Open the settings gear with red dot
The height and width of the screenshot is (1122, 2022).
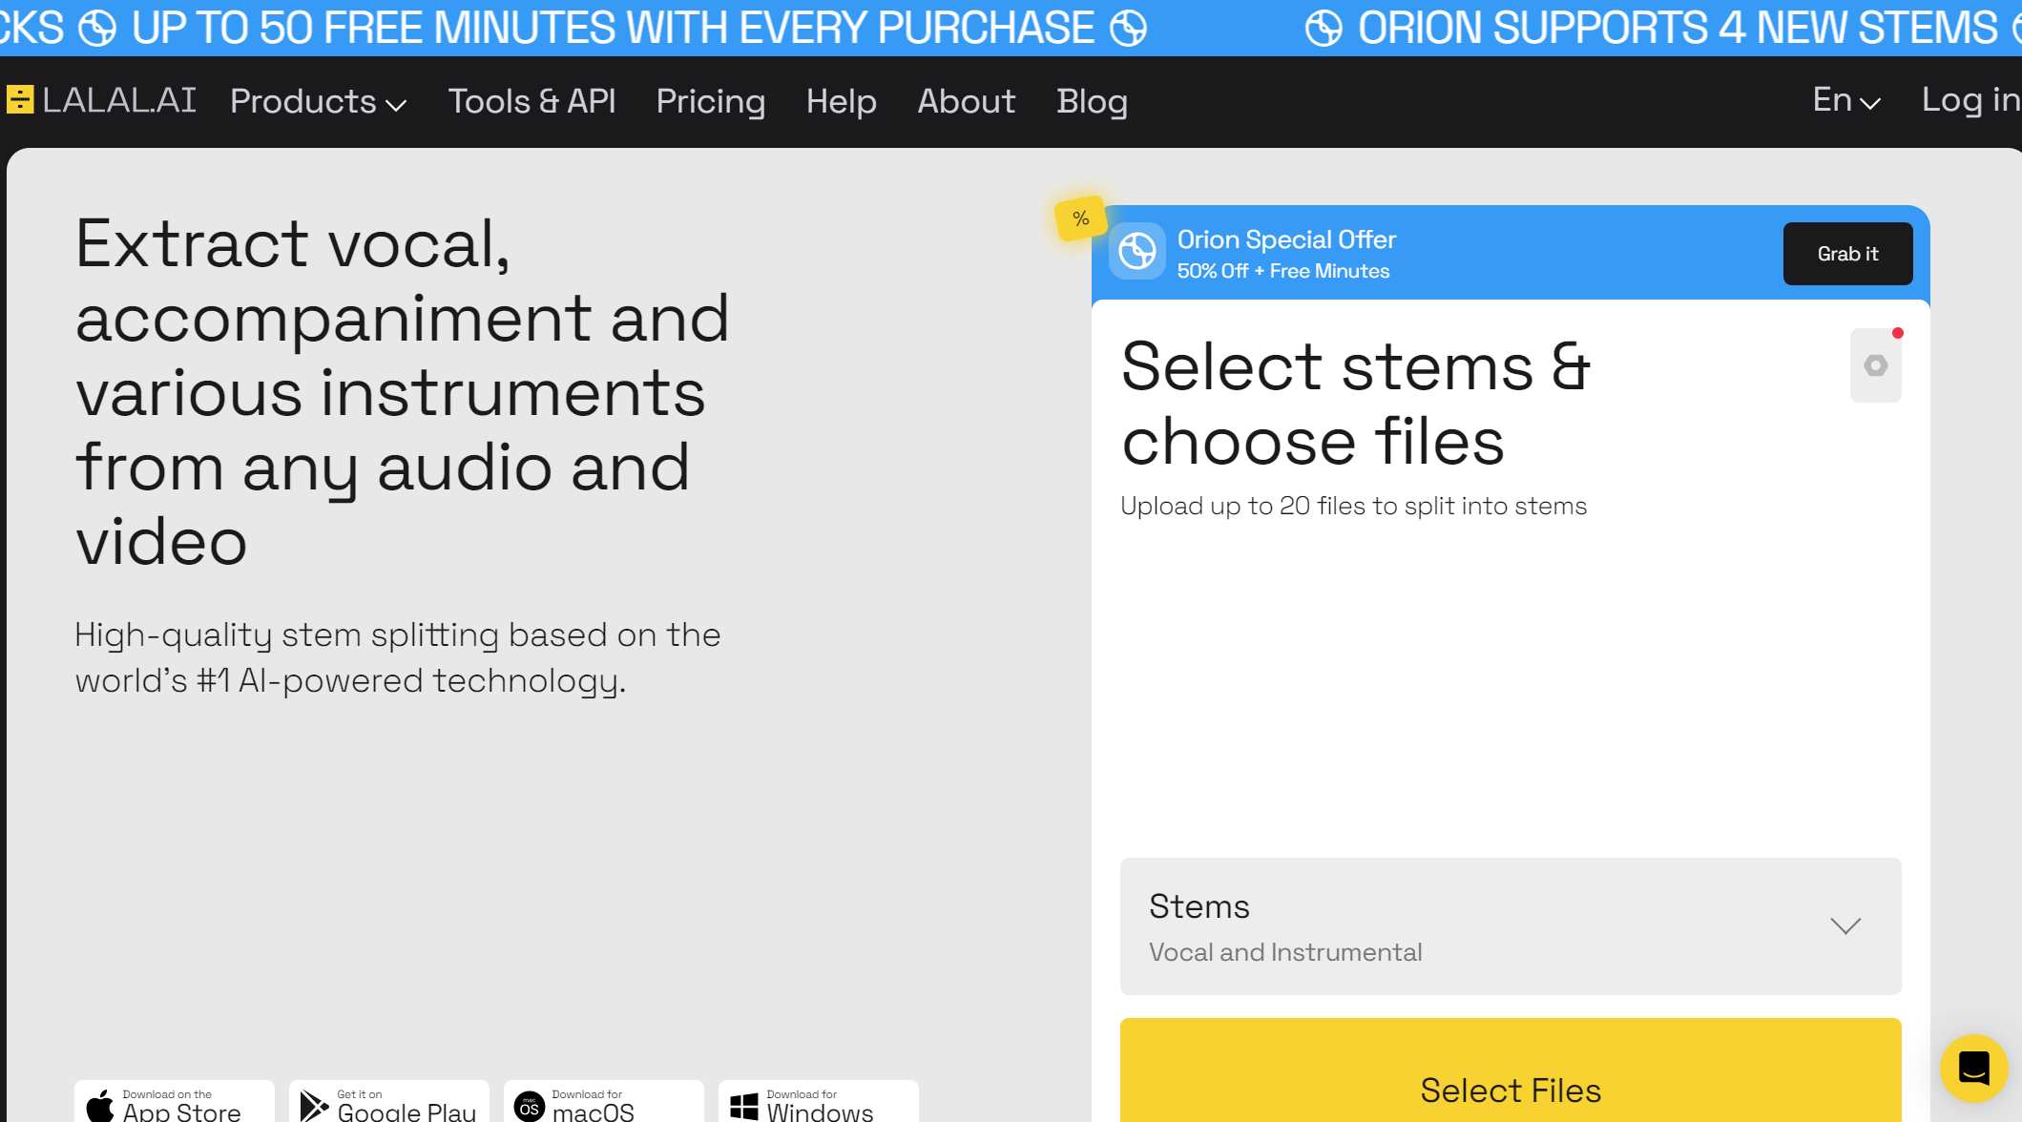[x=1875, y=365]
